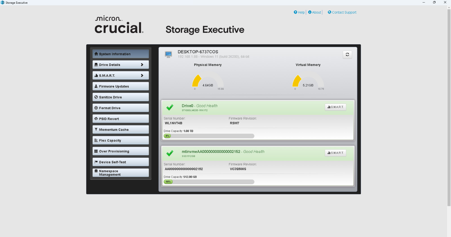This screenshot has width=451, height=237.
Task: Click the About info icon
Action: click(310, 12)
